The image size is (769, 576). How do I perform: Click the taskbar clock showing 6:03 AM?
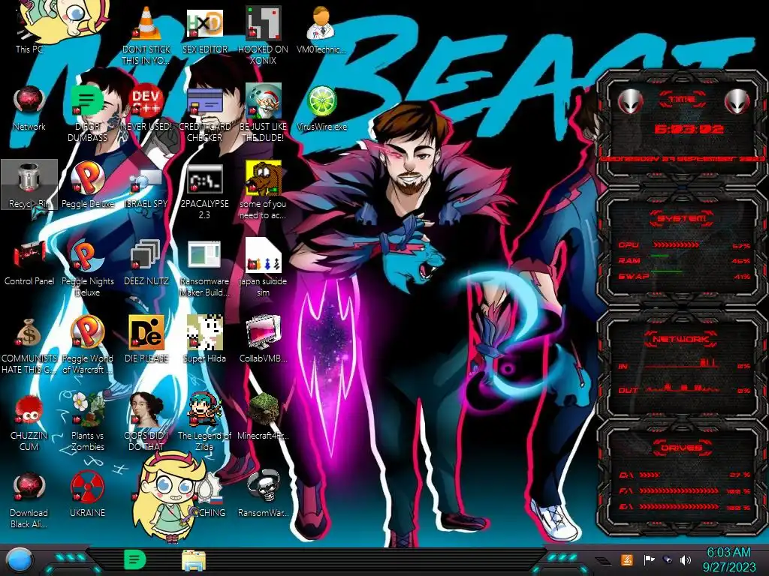(728, 559)
